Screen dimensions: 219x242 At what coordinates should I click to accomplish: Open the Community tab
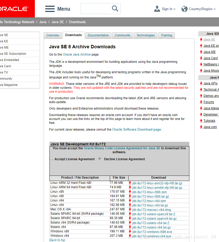[123, 35]
